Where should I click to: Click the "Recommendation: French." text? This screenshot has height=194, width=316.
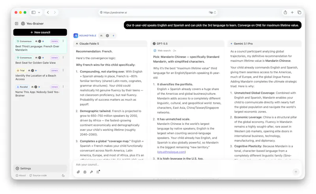[94, 51]
